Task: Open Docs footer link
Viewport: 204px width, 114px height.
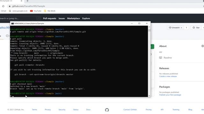Action: click(88, 110)
